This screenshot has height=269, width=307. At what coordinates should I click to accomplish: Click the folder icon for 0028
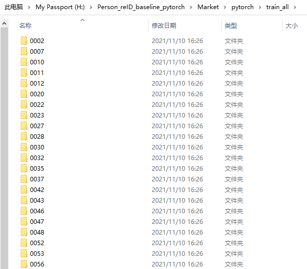24,136
